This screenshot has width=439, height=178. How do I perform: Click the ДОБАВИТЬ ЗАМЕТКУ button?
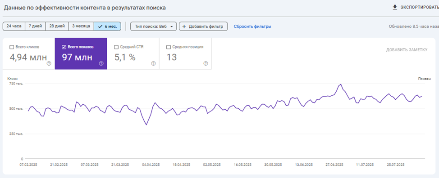pyautogui.click(x=407, y=50)
